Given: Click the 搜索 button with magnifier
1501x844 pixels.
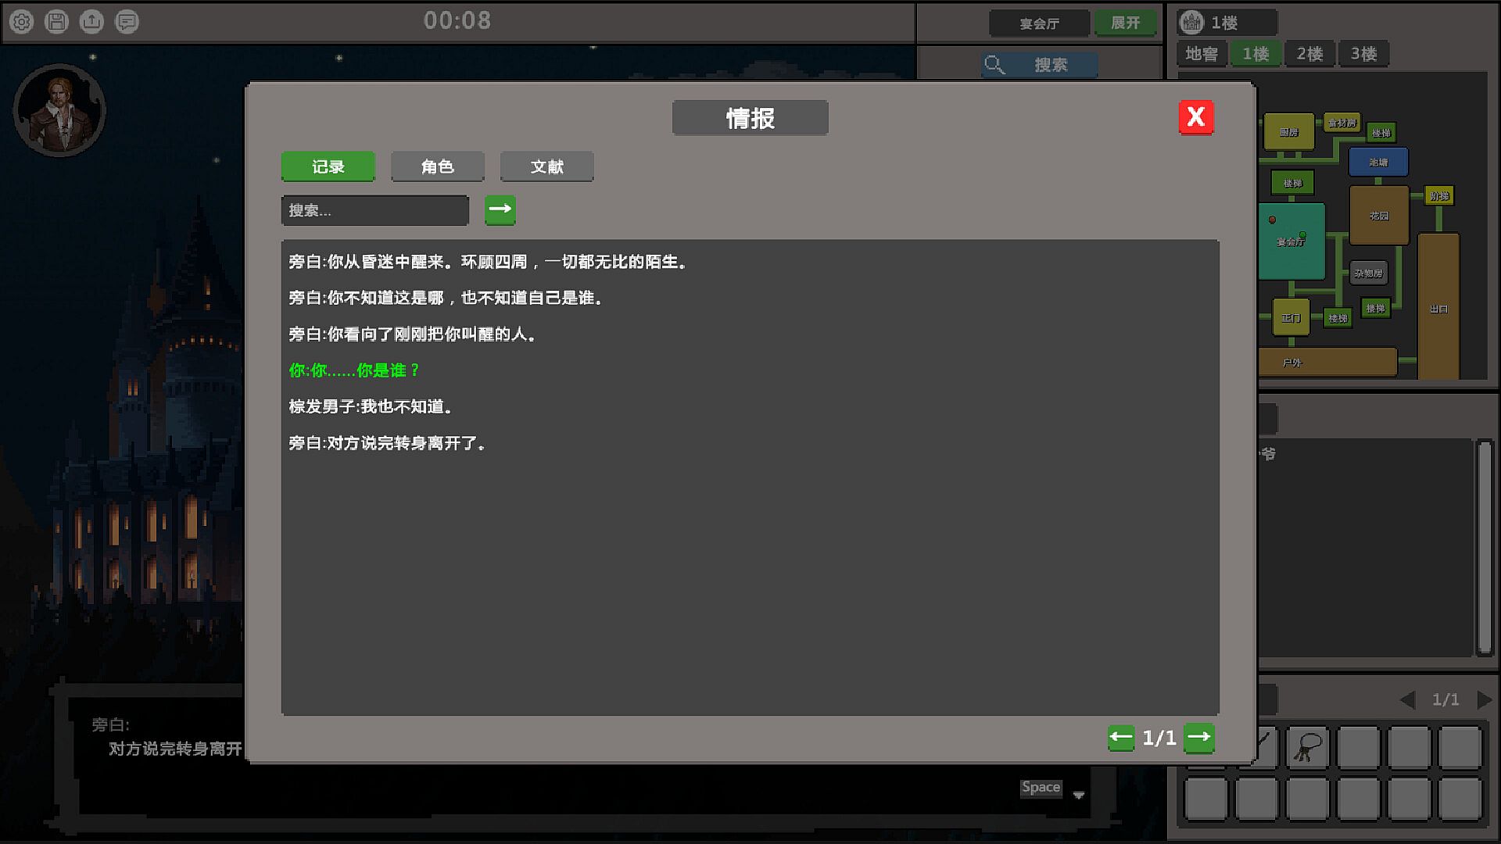Looking at the screenshot, I should [x=1040, y=65].
